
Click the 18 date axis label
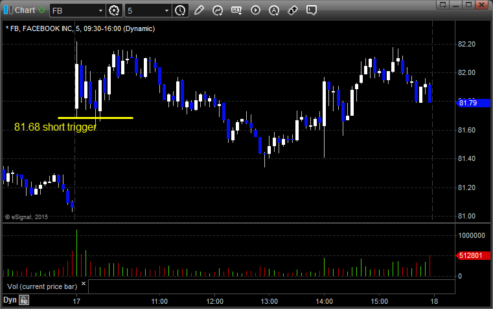tap(434, 301)
